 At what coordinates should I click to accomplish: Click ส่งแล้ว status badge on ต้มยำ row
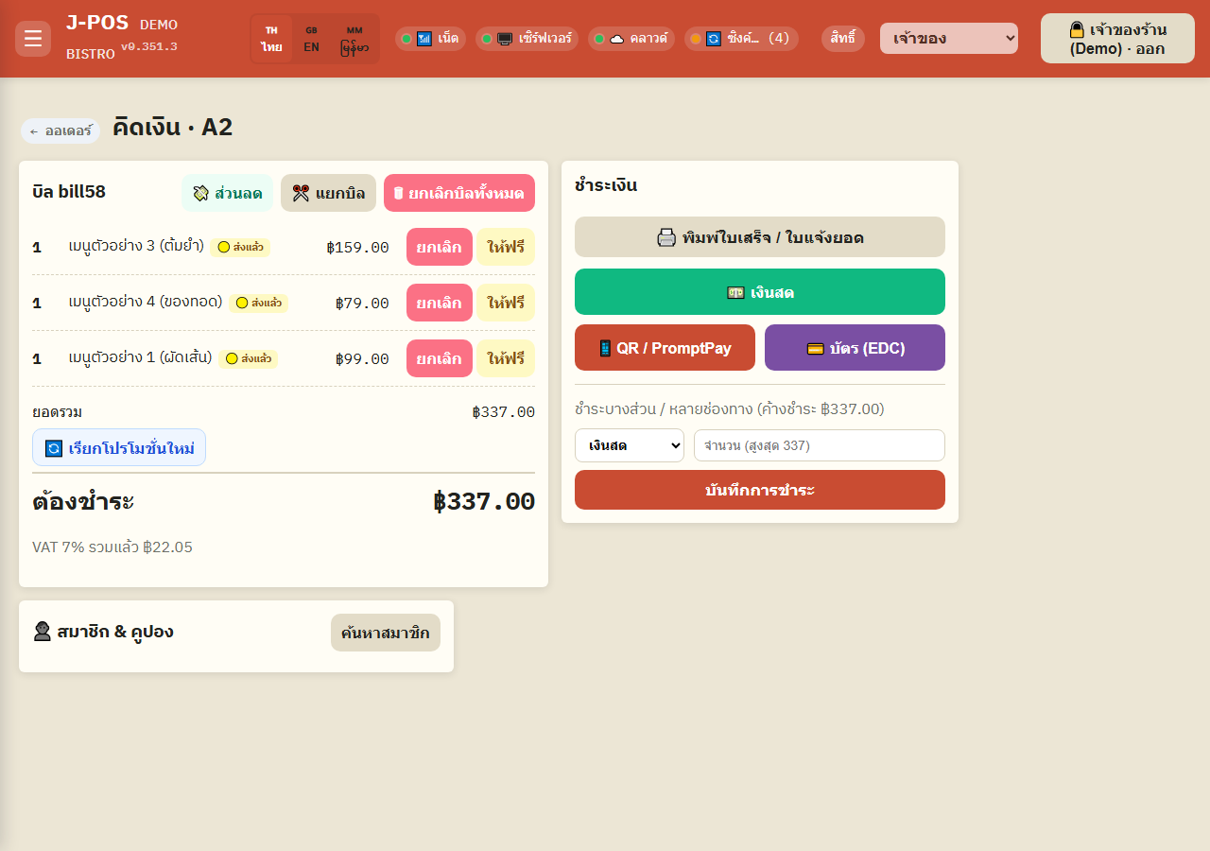point(240,247)
